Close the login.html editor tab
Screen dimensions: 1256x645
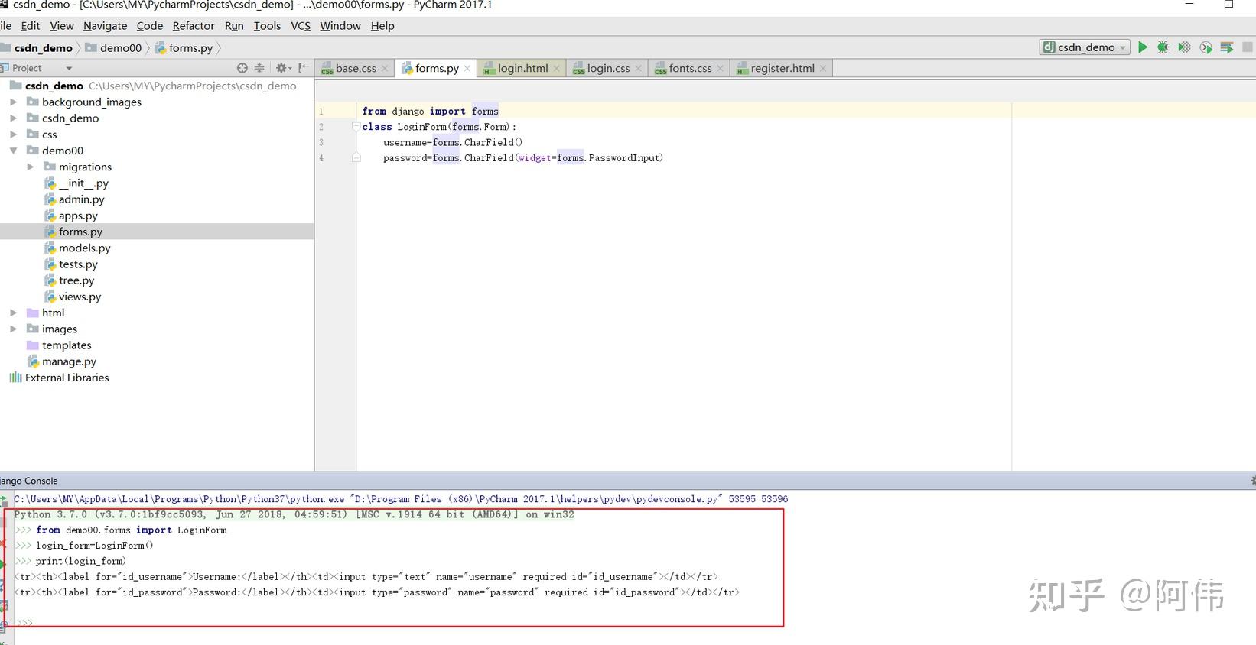tap(557, 69)
